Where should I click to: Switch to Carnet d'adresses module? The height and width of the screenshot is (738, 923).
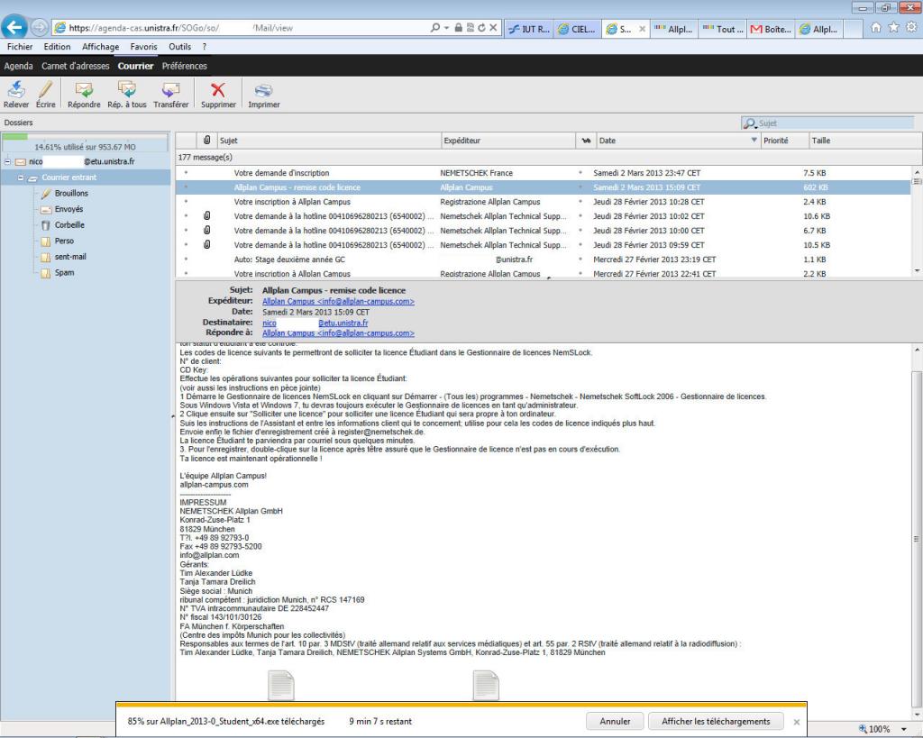click(x=76, y=66)
